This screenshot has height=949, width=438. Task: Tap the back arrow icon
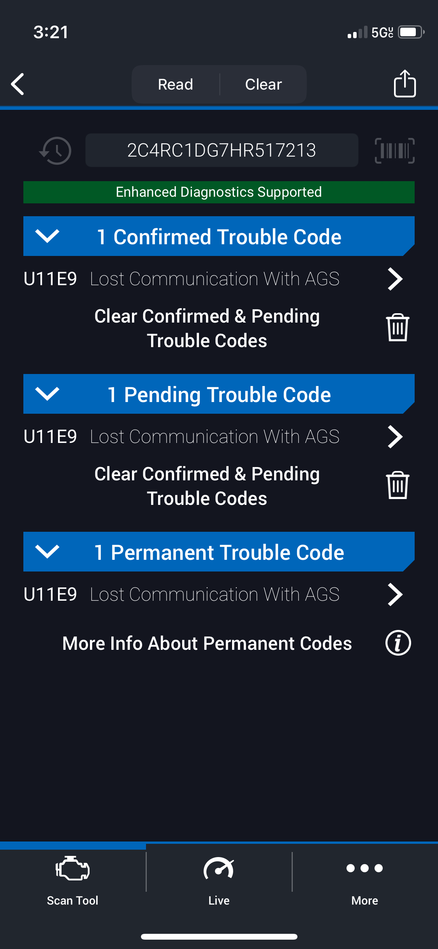pos(18,84)
